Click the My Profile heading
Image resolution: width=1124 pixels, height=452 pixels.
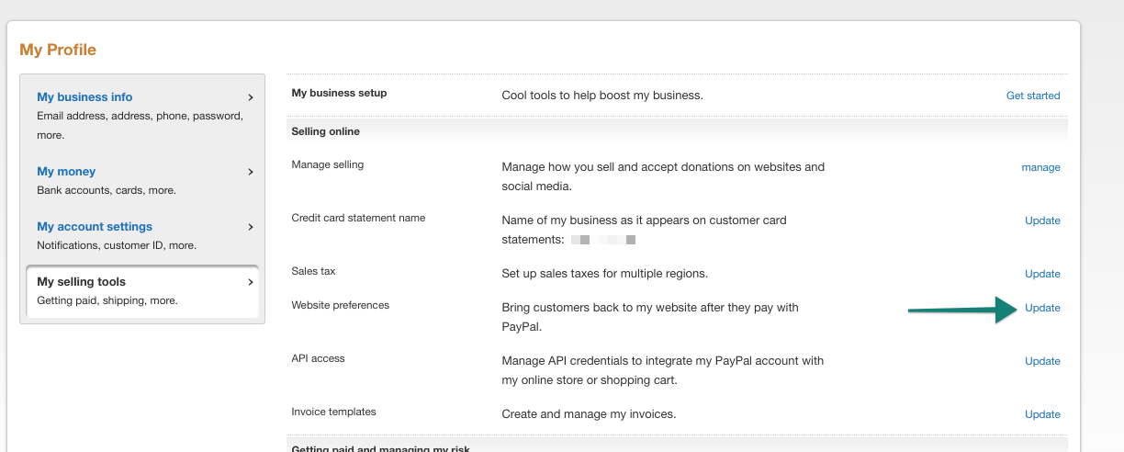click(58, 50)
